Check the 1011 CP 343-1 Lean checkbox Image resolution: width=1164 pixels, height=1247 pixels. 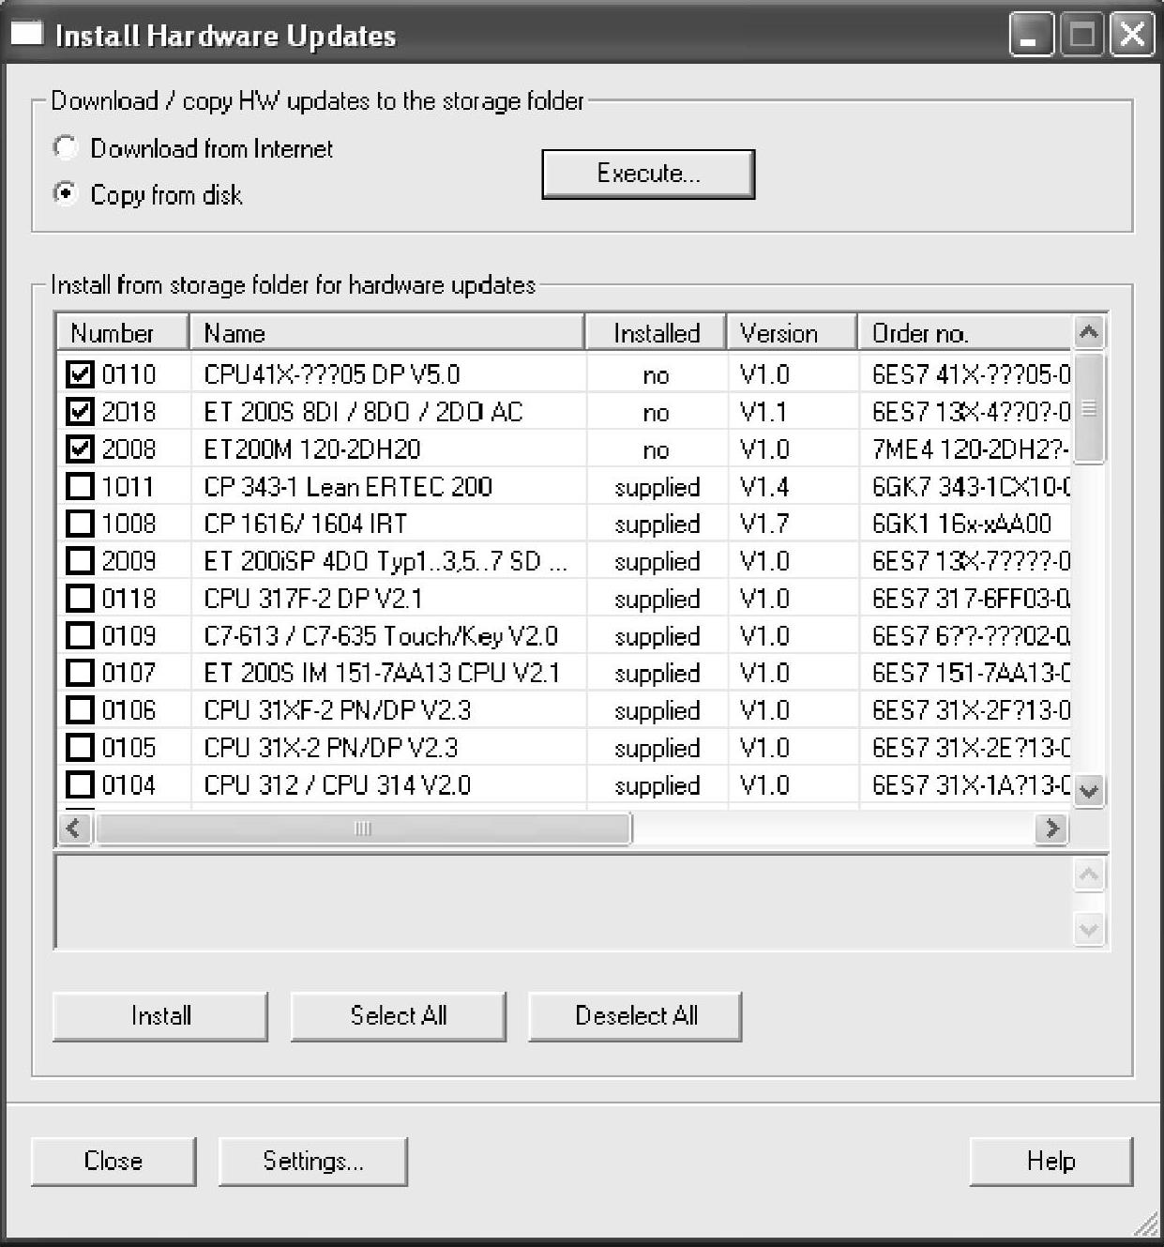(x=81, y=486)
